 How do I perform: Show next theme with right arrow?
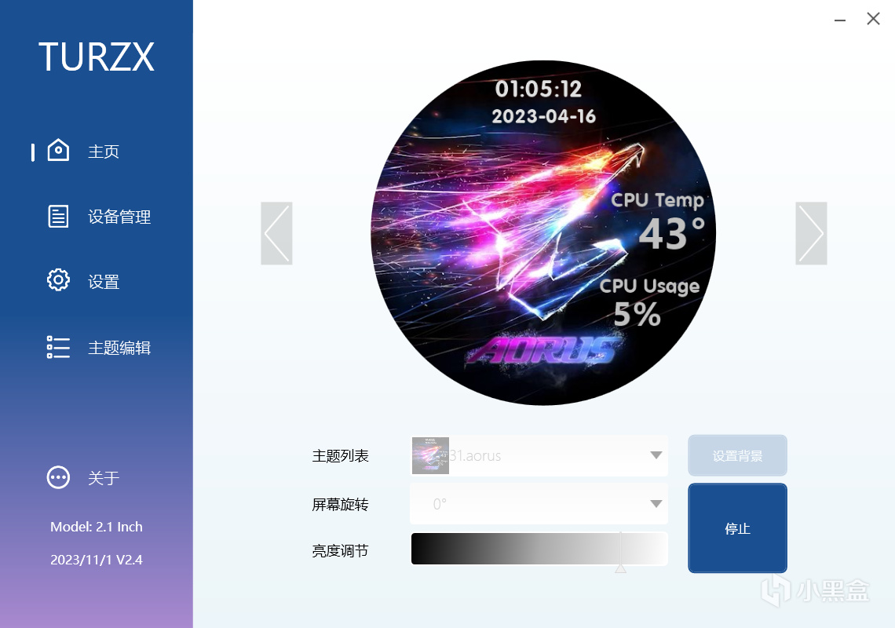[x=811, y=233]
